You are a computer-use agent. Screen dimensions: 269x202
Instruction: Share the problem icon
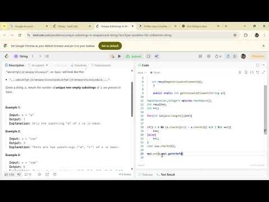click(x=47, y=175)
